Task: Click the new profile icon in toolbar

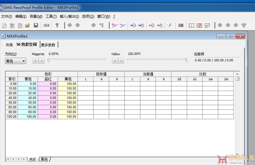Action: click(4, 25)
